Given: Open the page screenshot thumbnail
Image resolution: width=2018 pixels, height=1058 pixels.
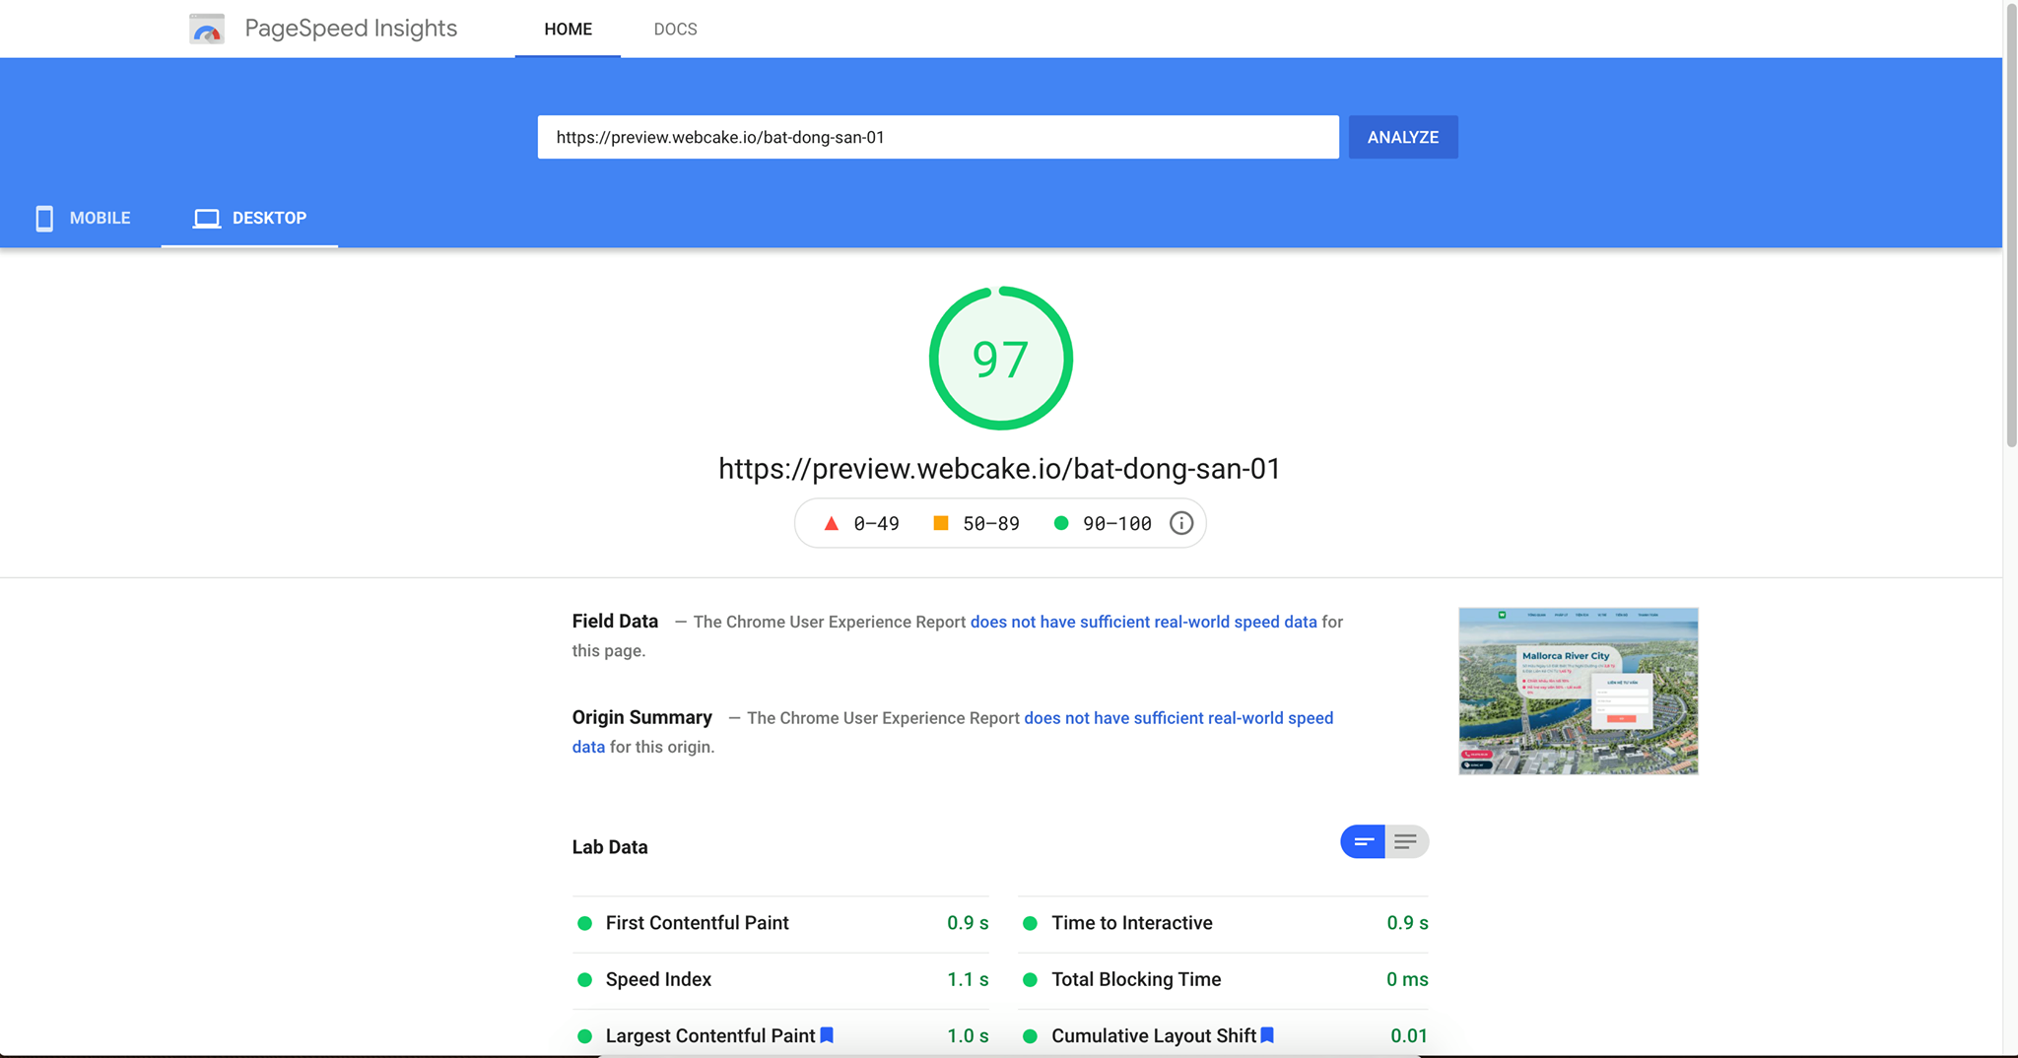Looking at the screenshot, I should (x=1579, y=692).
